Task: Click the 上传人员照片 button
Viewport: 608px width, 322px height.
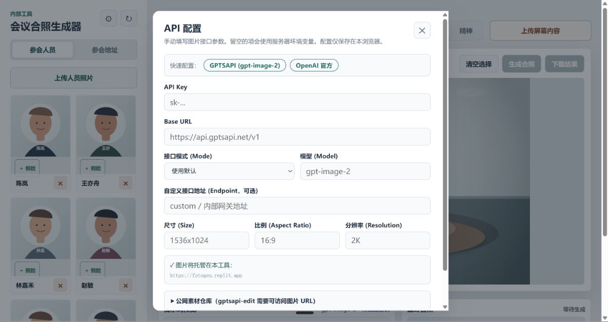Action: 73,78
